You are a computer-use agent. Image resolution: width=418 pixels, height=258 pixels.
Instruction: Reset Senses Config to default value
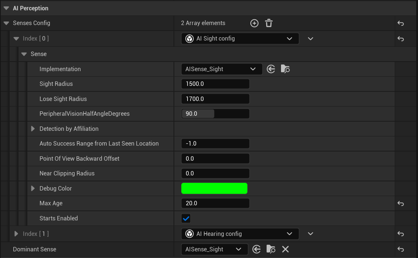pyautogui.click(x=401, y=24)
